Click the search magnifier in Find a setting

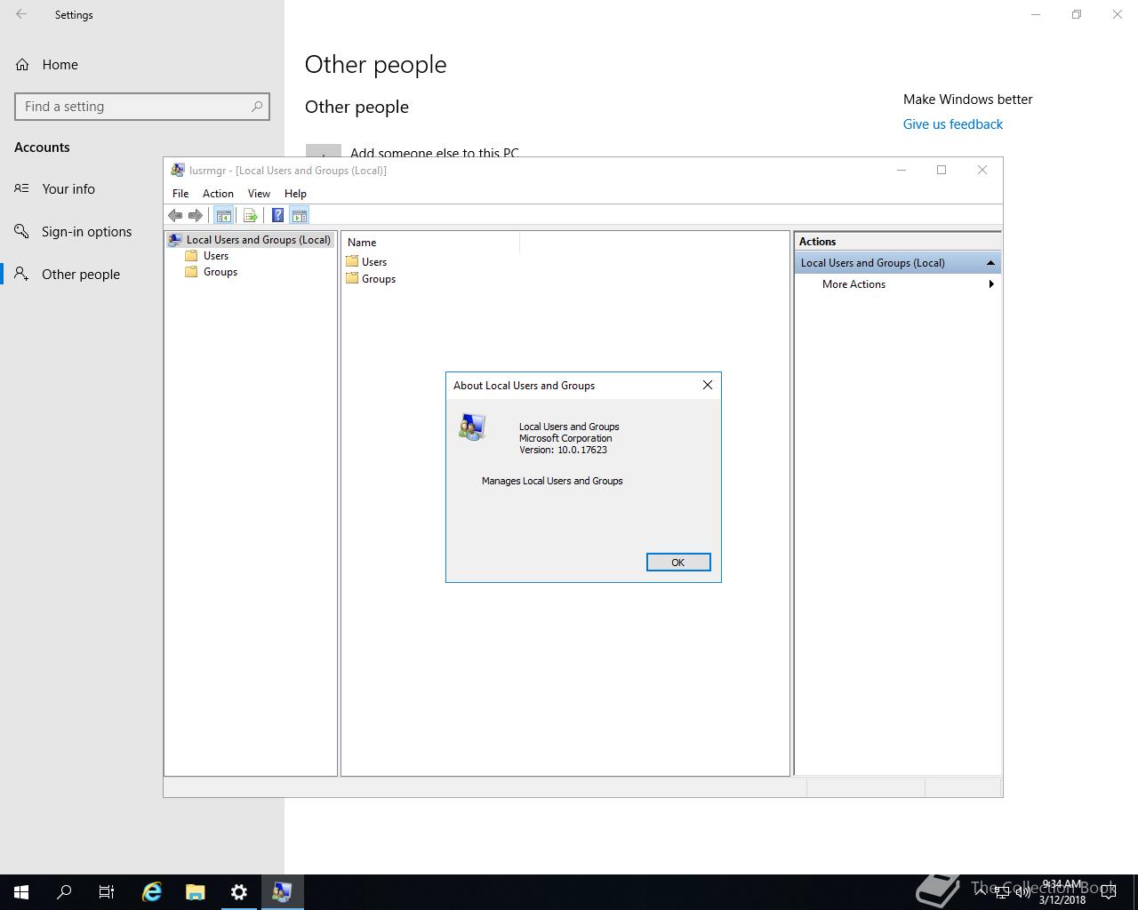(x=257, y=107)
